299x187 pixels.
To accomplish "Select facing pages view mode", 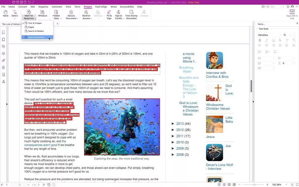I will click(229, 185).
